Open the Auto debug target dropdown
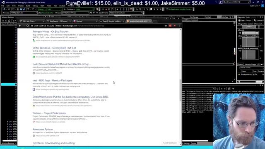Viewport: 265px width, 149px height. pyautogui.click(x=84, y=9)
